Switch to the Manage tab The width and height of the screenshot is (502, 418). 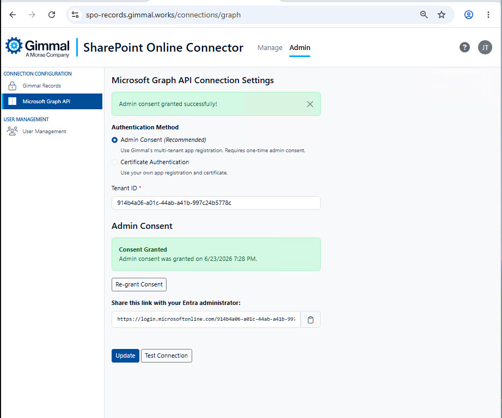(270, 48)
